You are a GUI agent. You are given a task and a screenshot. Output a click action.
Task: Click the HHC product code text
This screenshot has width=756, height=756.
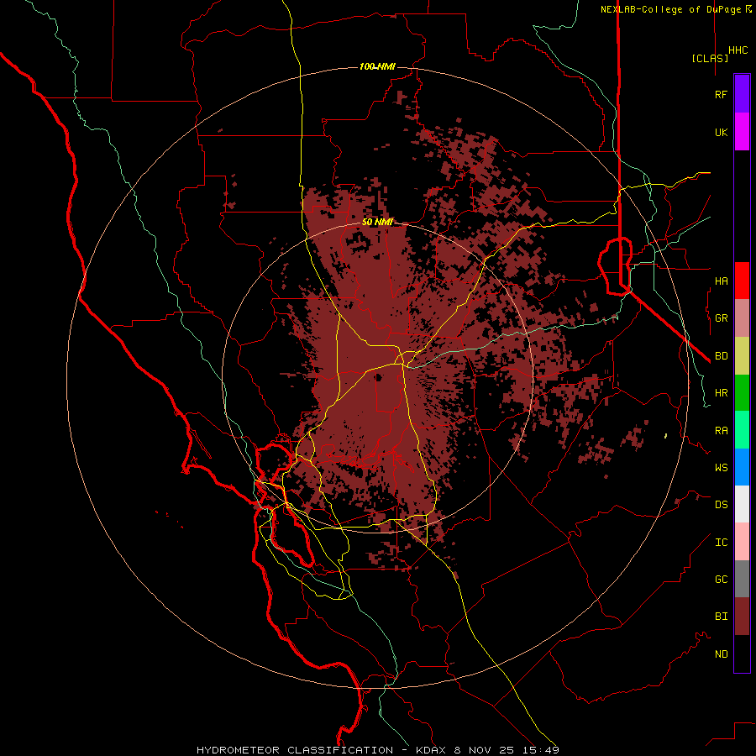[x=738, y=50]
